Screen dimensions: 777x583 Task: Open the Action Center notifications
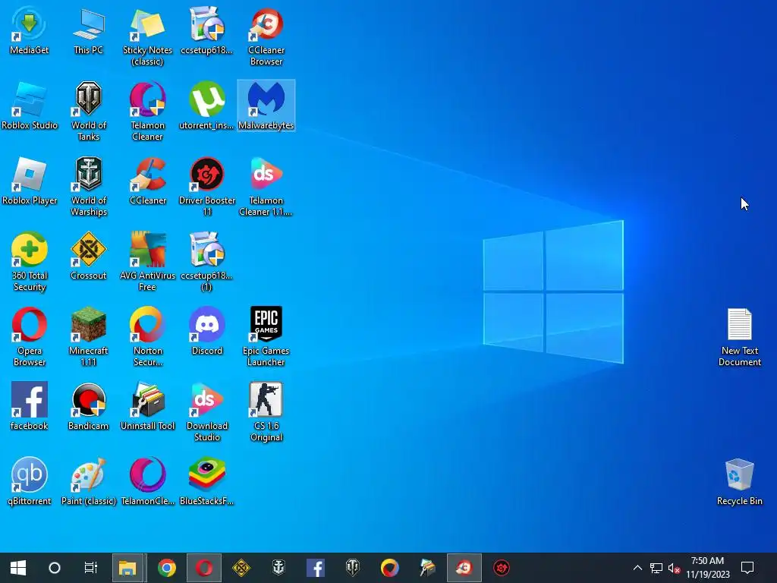[x=747, y=568]
